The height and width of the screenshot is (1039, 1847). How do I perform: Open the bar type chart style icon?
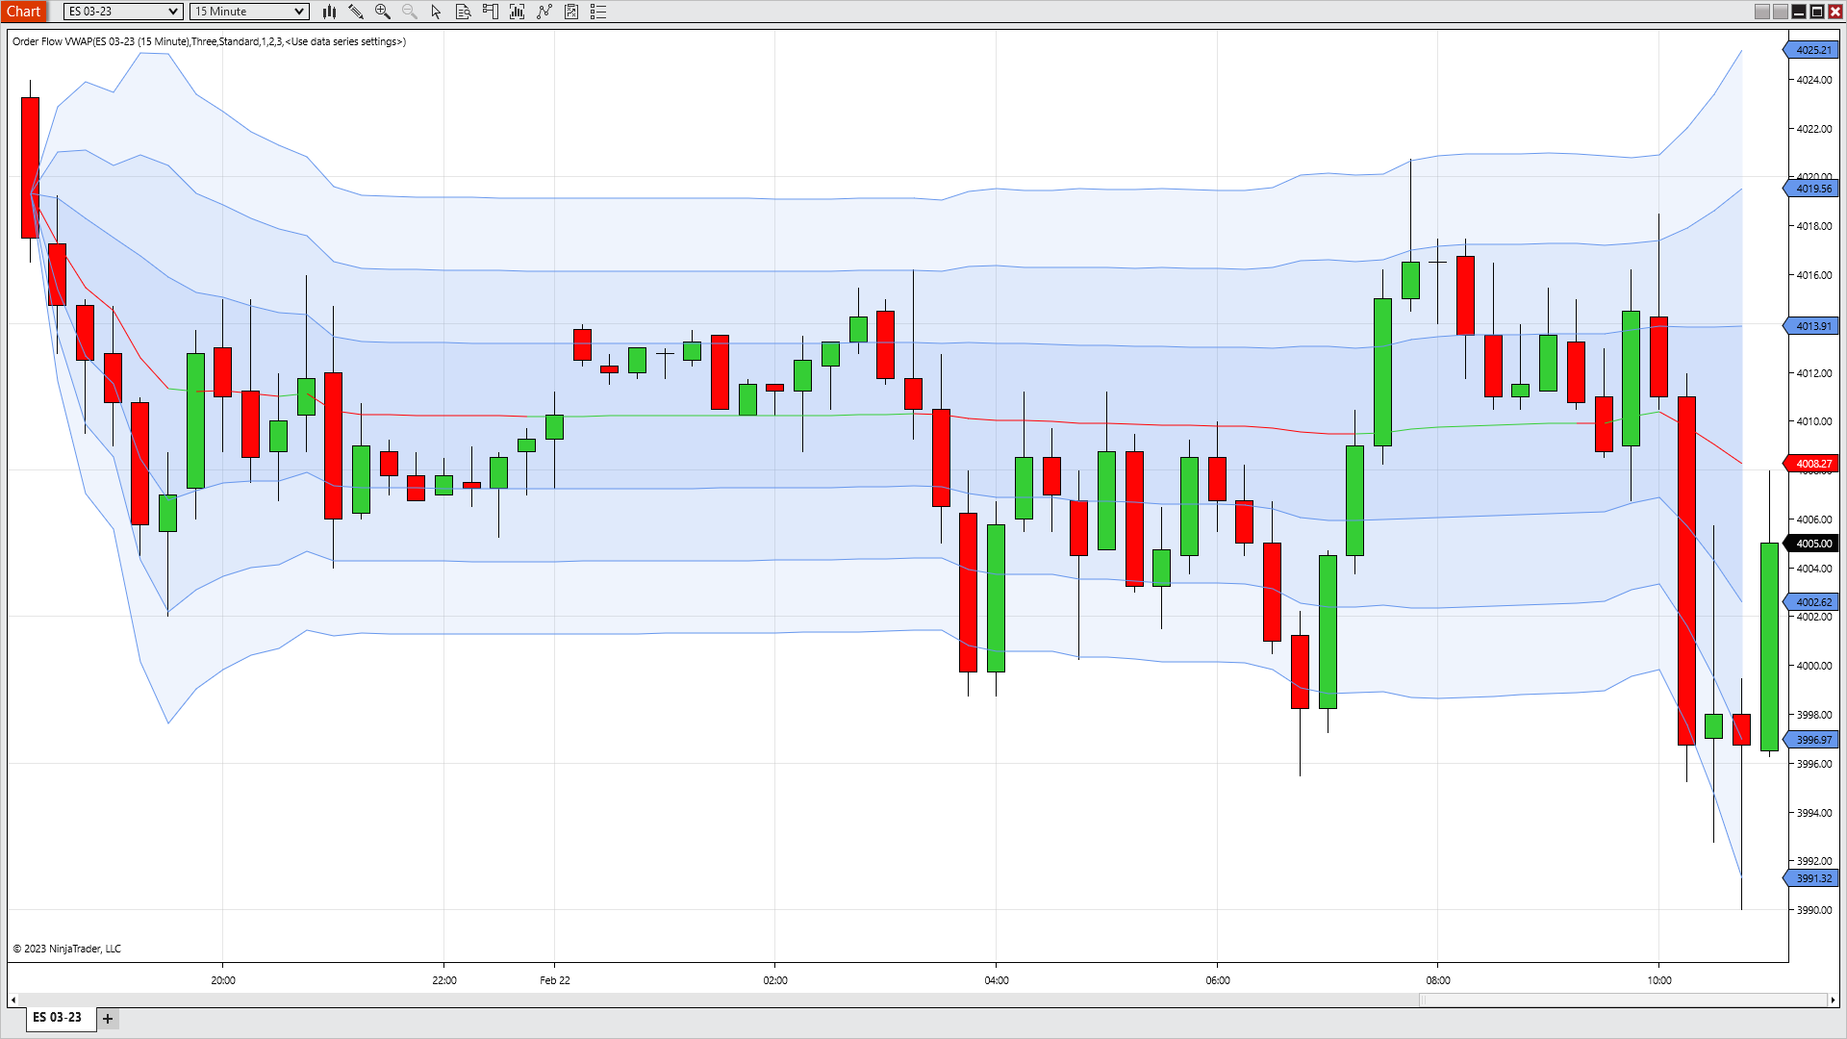[x=329, y=12]
